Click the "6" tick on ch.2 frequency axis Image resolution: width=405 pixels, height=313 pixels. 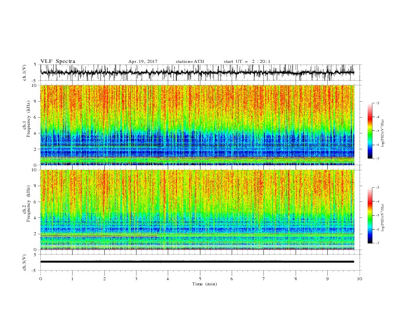pos(36,202)
